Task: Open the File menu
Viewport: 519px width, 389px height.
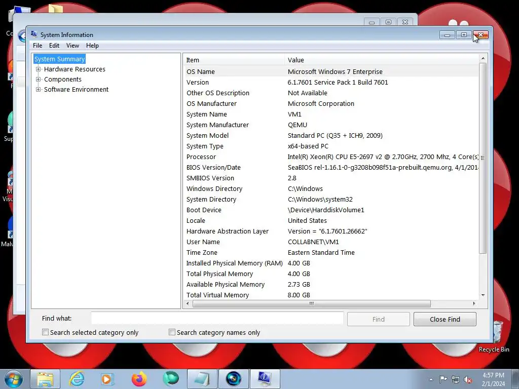Action: click(x=38, y=46)
